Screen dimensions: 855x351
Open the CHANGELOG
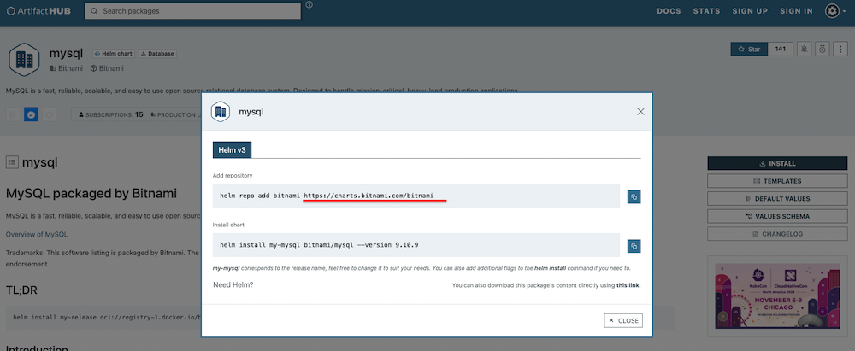coord(777,234)
